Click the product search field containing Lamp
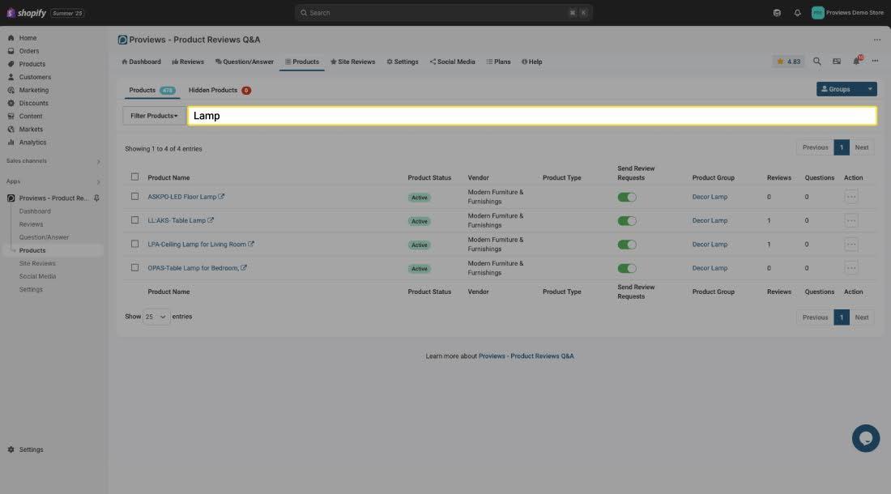This screenshot has width=891, height=494. point(531,116)
